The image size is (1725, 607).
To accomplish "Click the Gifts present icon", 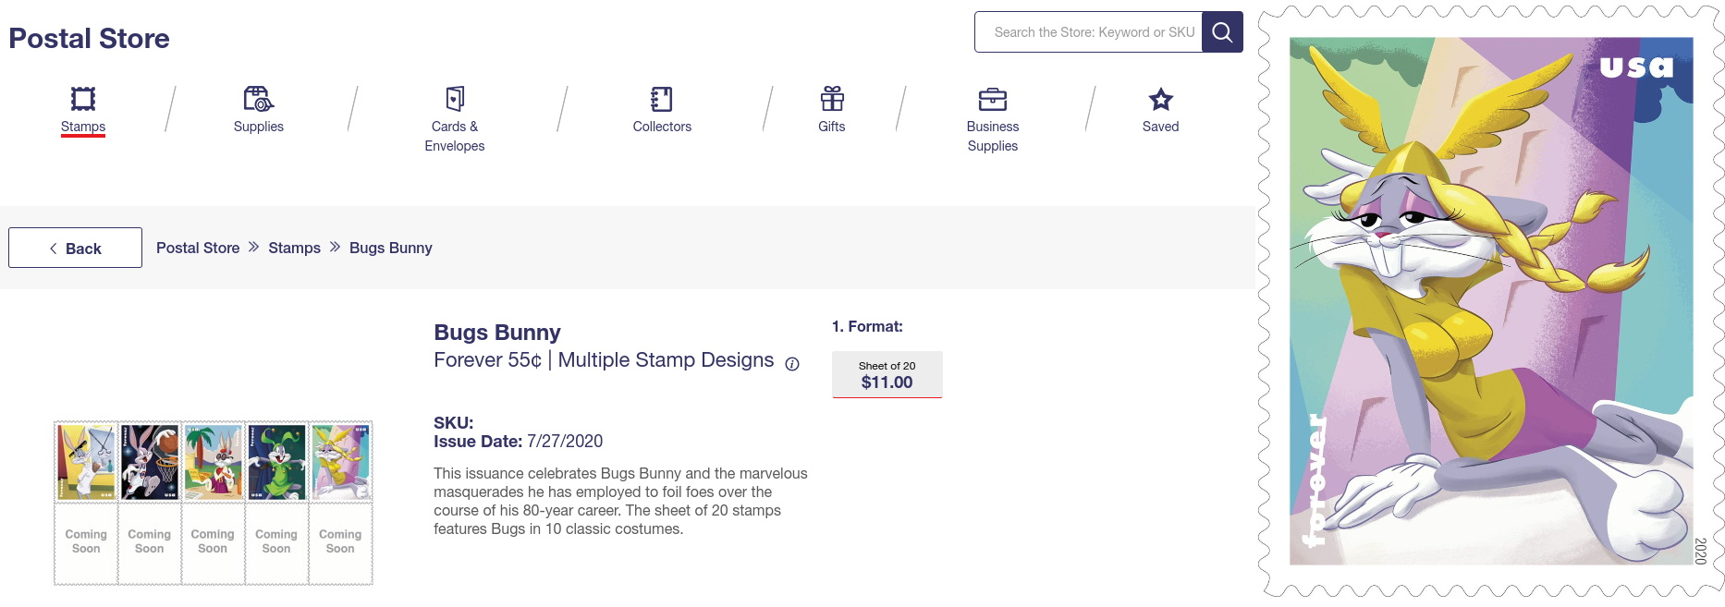I will [832, 99].
